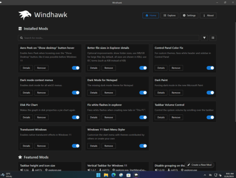This screenshot has height=178, width=236.
Task: Toggle off the Translucent Windows mod
Action: [x=76, y=146]
